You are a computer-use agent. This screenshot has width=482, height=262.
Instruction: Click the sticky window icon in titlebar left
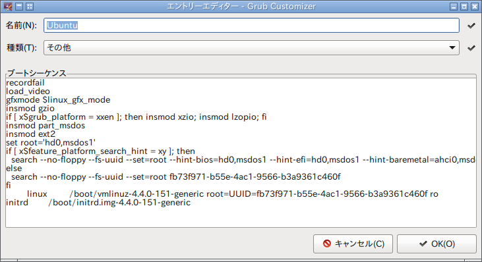(x=30, y=7)
